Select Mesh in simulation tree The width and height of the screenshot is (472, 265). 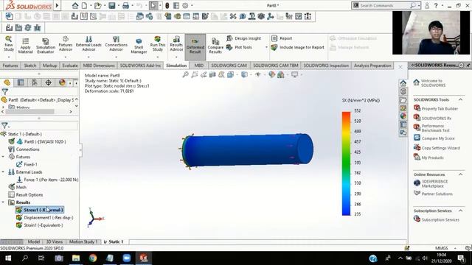[21, 187]
